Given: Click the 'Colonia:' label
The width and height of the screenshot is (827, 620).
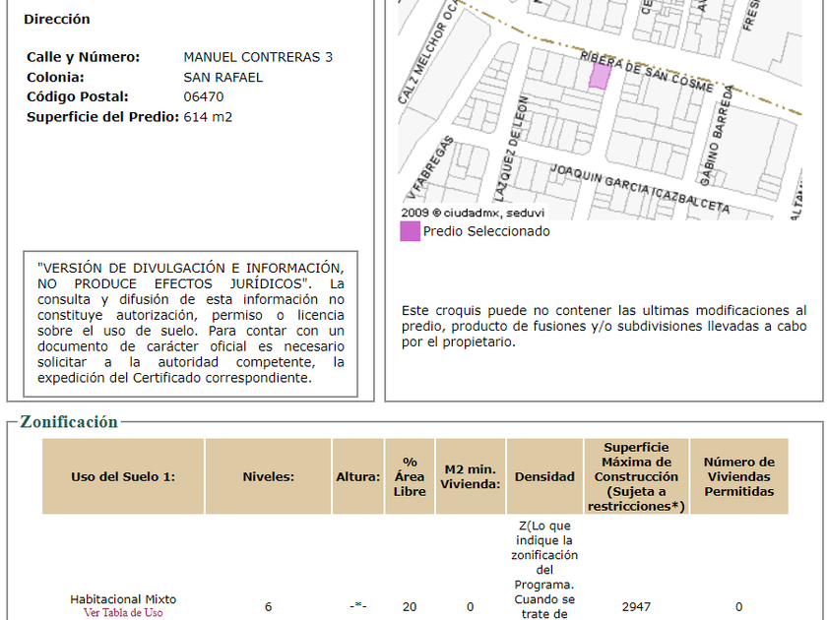Looking at the screenshot, I should (x=55, y=78).
